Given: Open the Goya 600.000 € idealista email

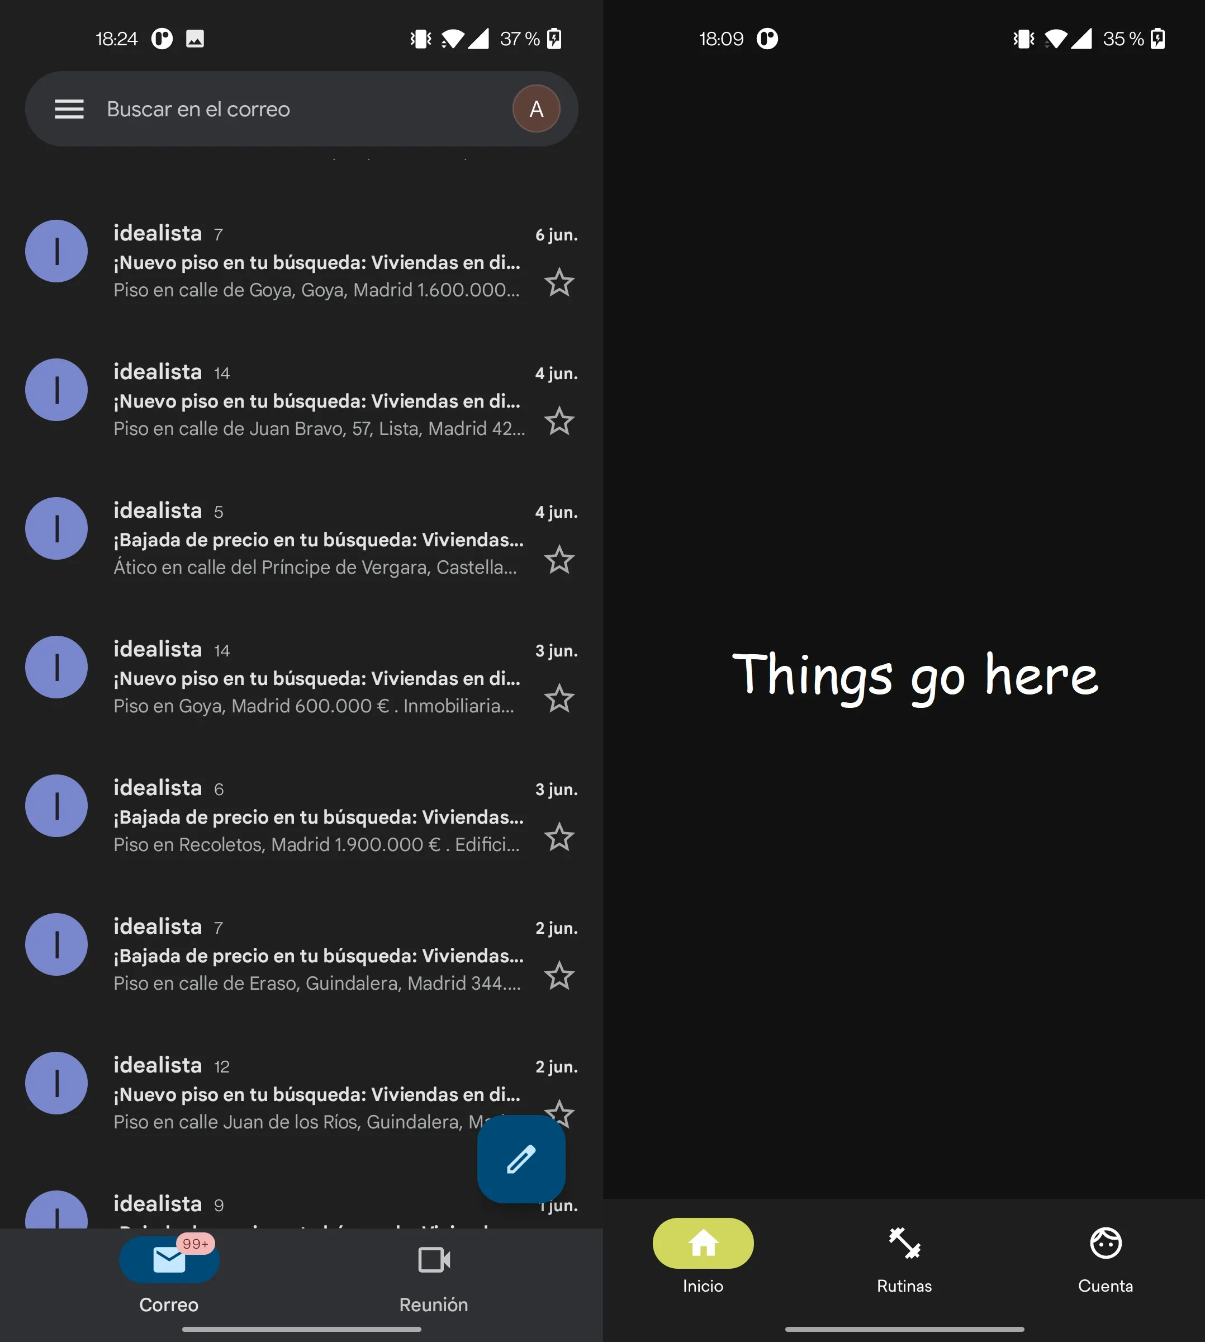Looking at the screenshot, I should pos(316,678).
